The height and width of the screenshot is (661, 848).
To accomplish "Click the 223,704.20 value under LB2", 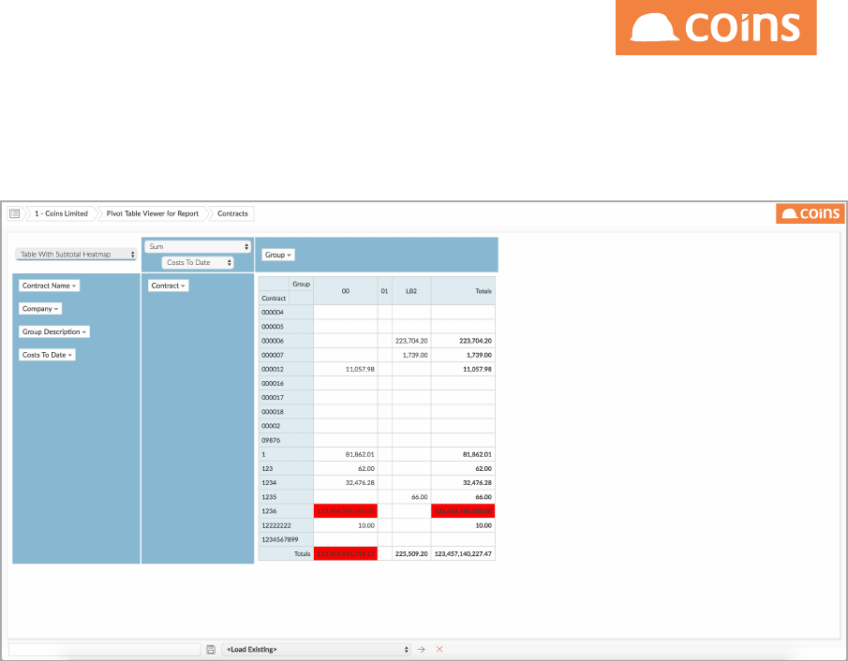I will pos(411,341).
